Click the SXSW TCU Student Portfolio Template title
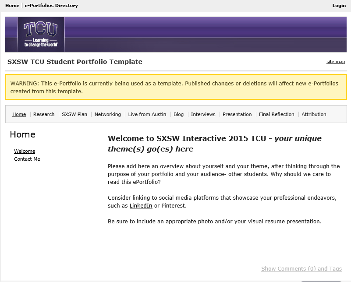Screen dimensions: 351x282 click(74, 62)
